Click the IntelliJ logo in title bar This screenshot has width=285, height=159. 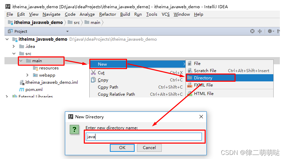click(x=8, y=7)
